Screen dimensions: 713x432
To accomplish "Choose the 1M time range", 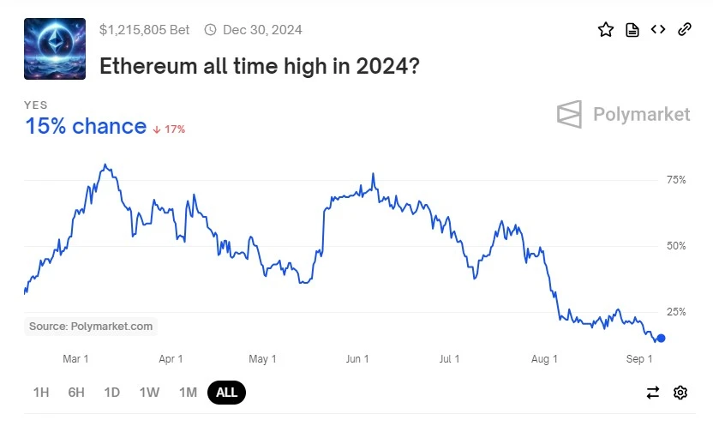I will [x=188, y=393].
